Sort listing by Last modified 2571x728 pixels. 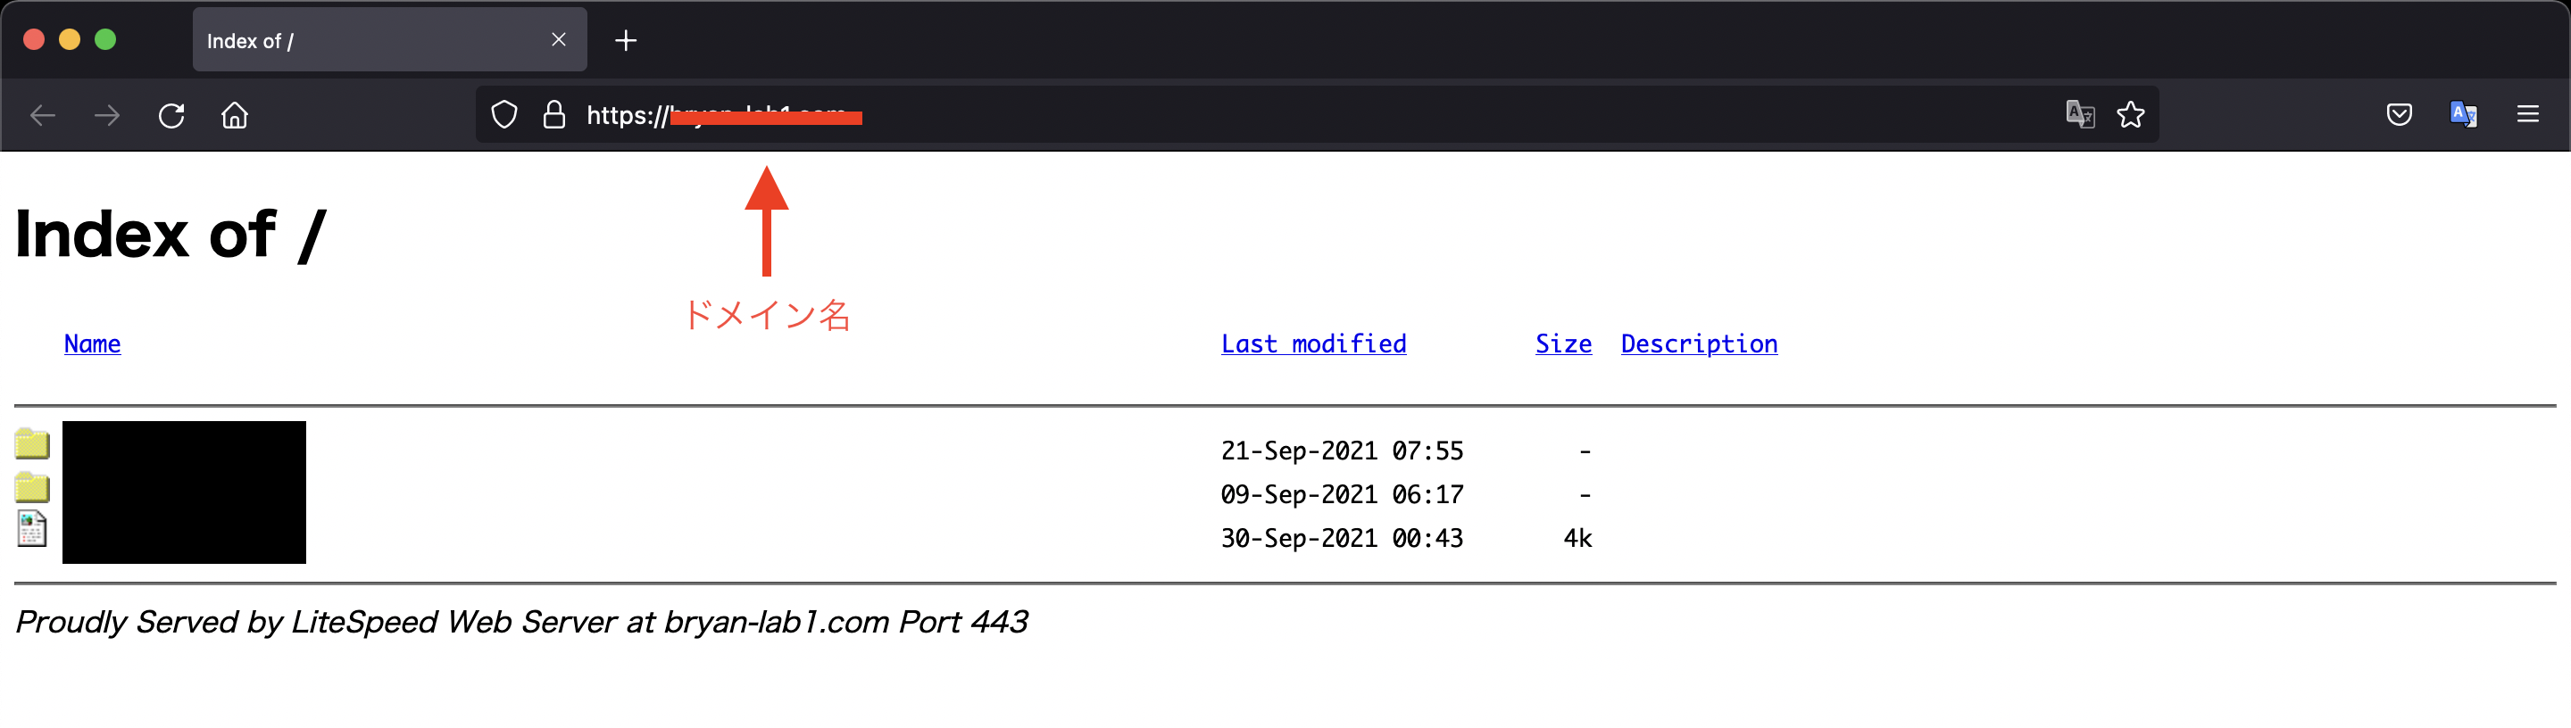pos(1313,344)
